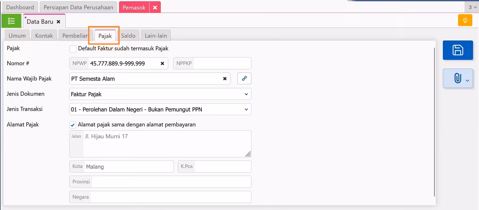Close the Data Baru tab
479x210 pixels.
59,22
